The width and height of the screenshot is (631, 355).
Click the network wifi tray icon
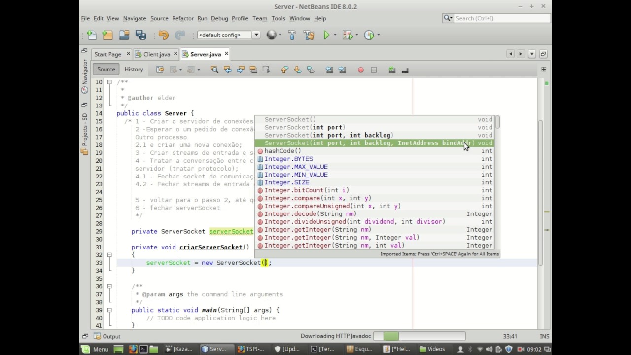point(480,349)
